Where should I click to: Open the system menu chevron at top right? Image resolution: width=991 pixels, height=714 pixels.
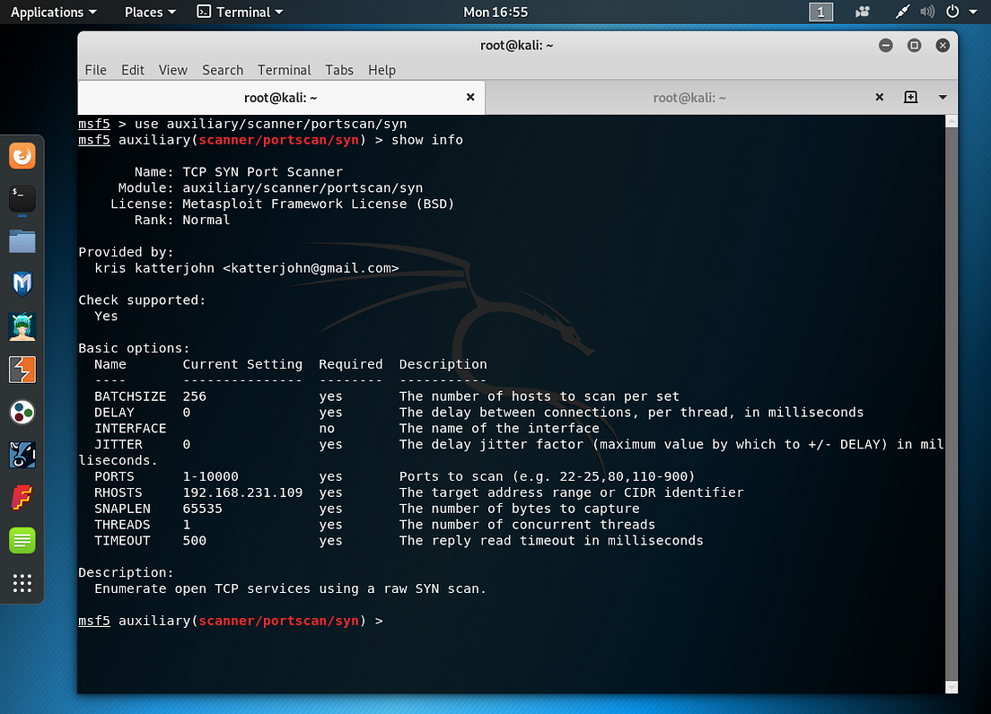[x=971, y=12]
